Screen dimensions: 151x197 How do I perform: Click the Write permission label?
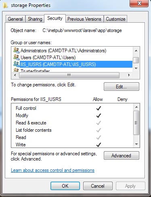click(x=21, y=145)
